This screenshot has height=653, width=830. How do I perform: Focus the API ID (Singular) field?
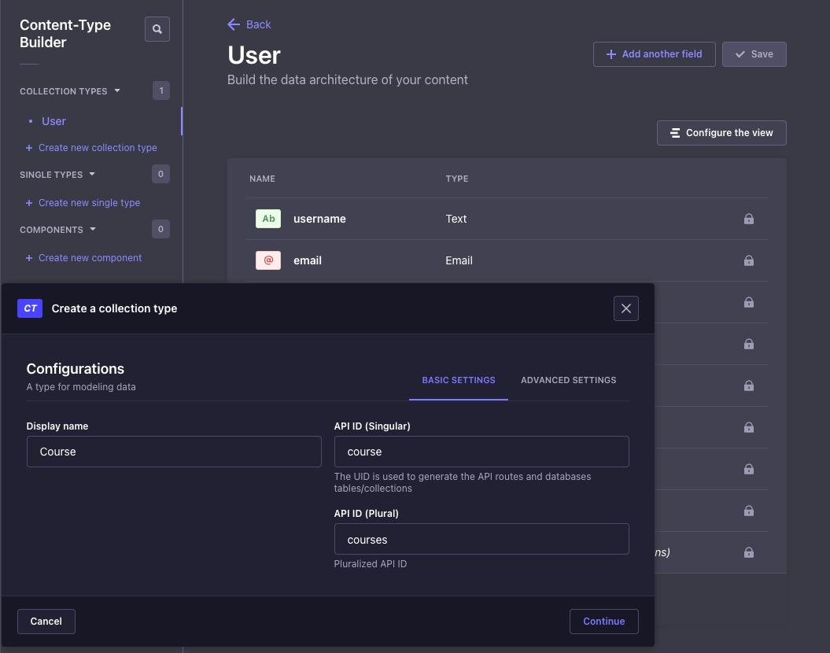pos(481,452)
